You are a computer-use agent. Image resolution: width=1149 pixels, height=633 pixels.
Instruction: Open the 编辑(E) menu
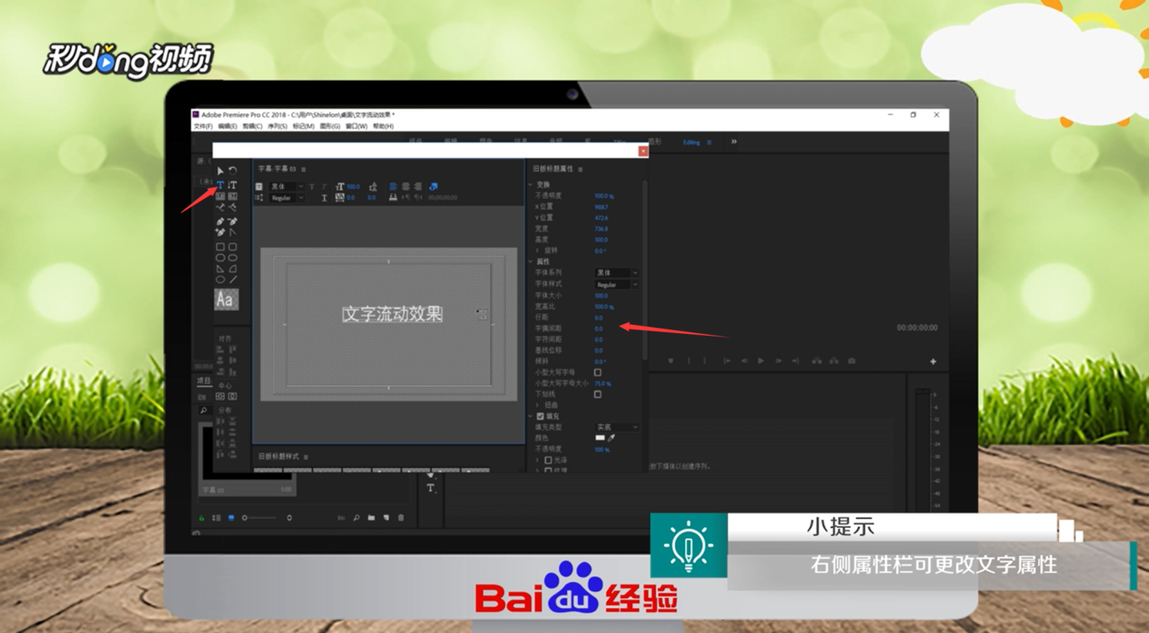[x=227, y=127]
